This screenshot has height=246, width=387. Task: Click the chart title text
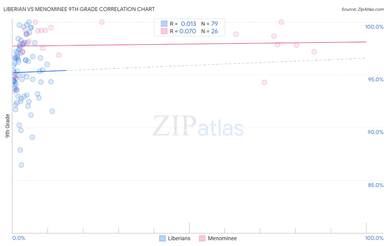click(x=79, y=9)
